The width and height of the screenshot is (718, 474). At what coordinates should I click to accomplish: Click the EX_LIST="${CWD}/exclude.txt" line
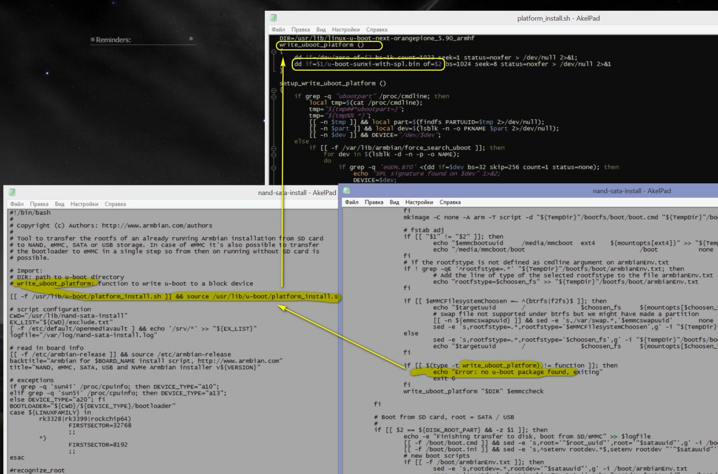point(61,322)
